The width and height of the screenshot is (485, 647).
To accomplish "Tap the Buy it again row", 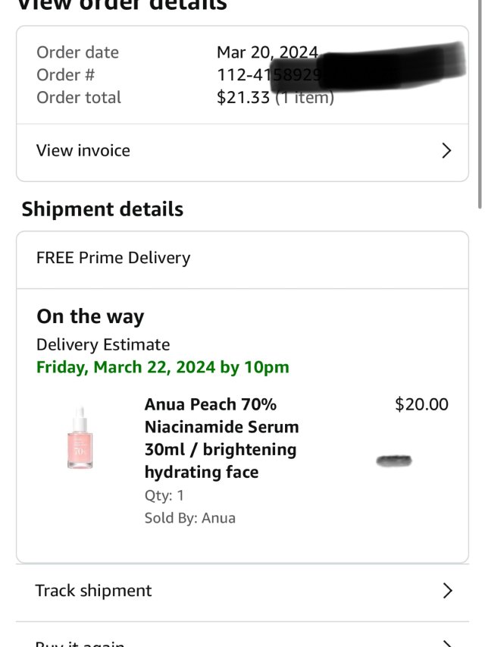I will pyautogui.click(x=80, y=642).
